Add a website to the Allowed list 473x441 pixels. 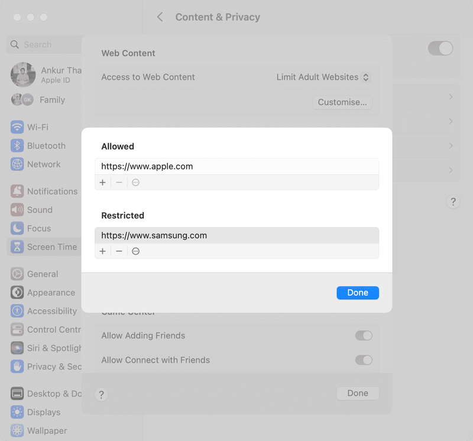(102, 183)
